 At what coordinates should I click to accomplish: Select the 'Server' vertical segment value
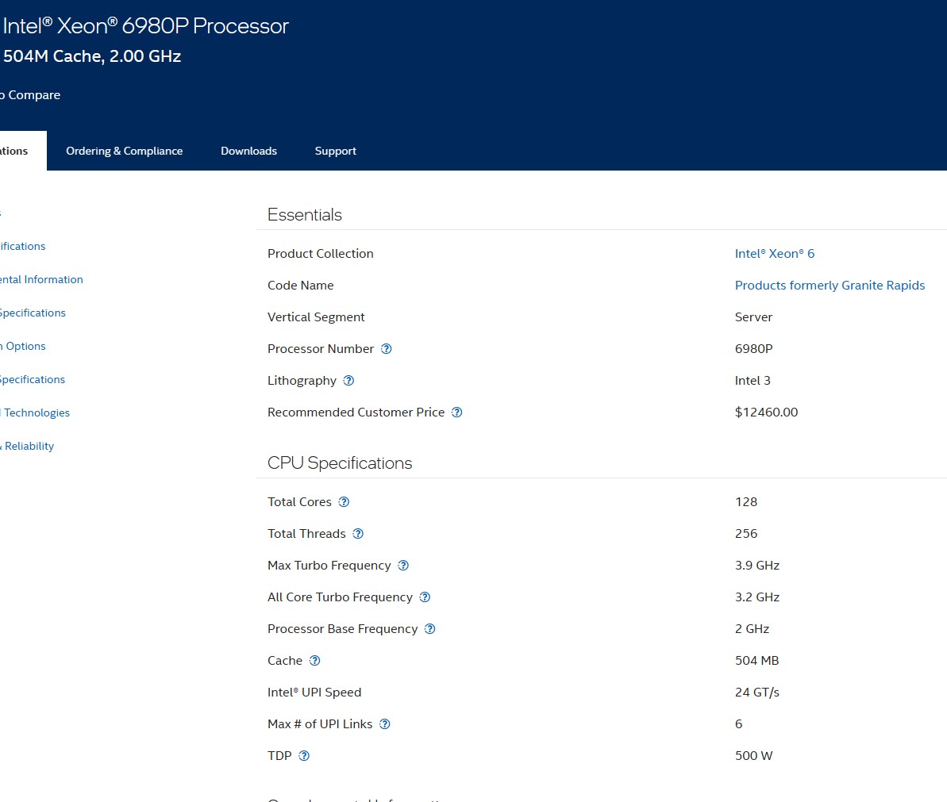[x=754, y=317]
